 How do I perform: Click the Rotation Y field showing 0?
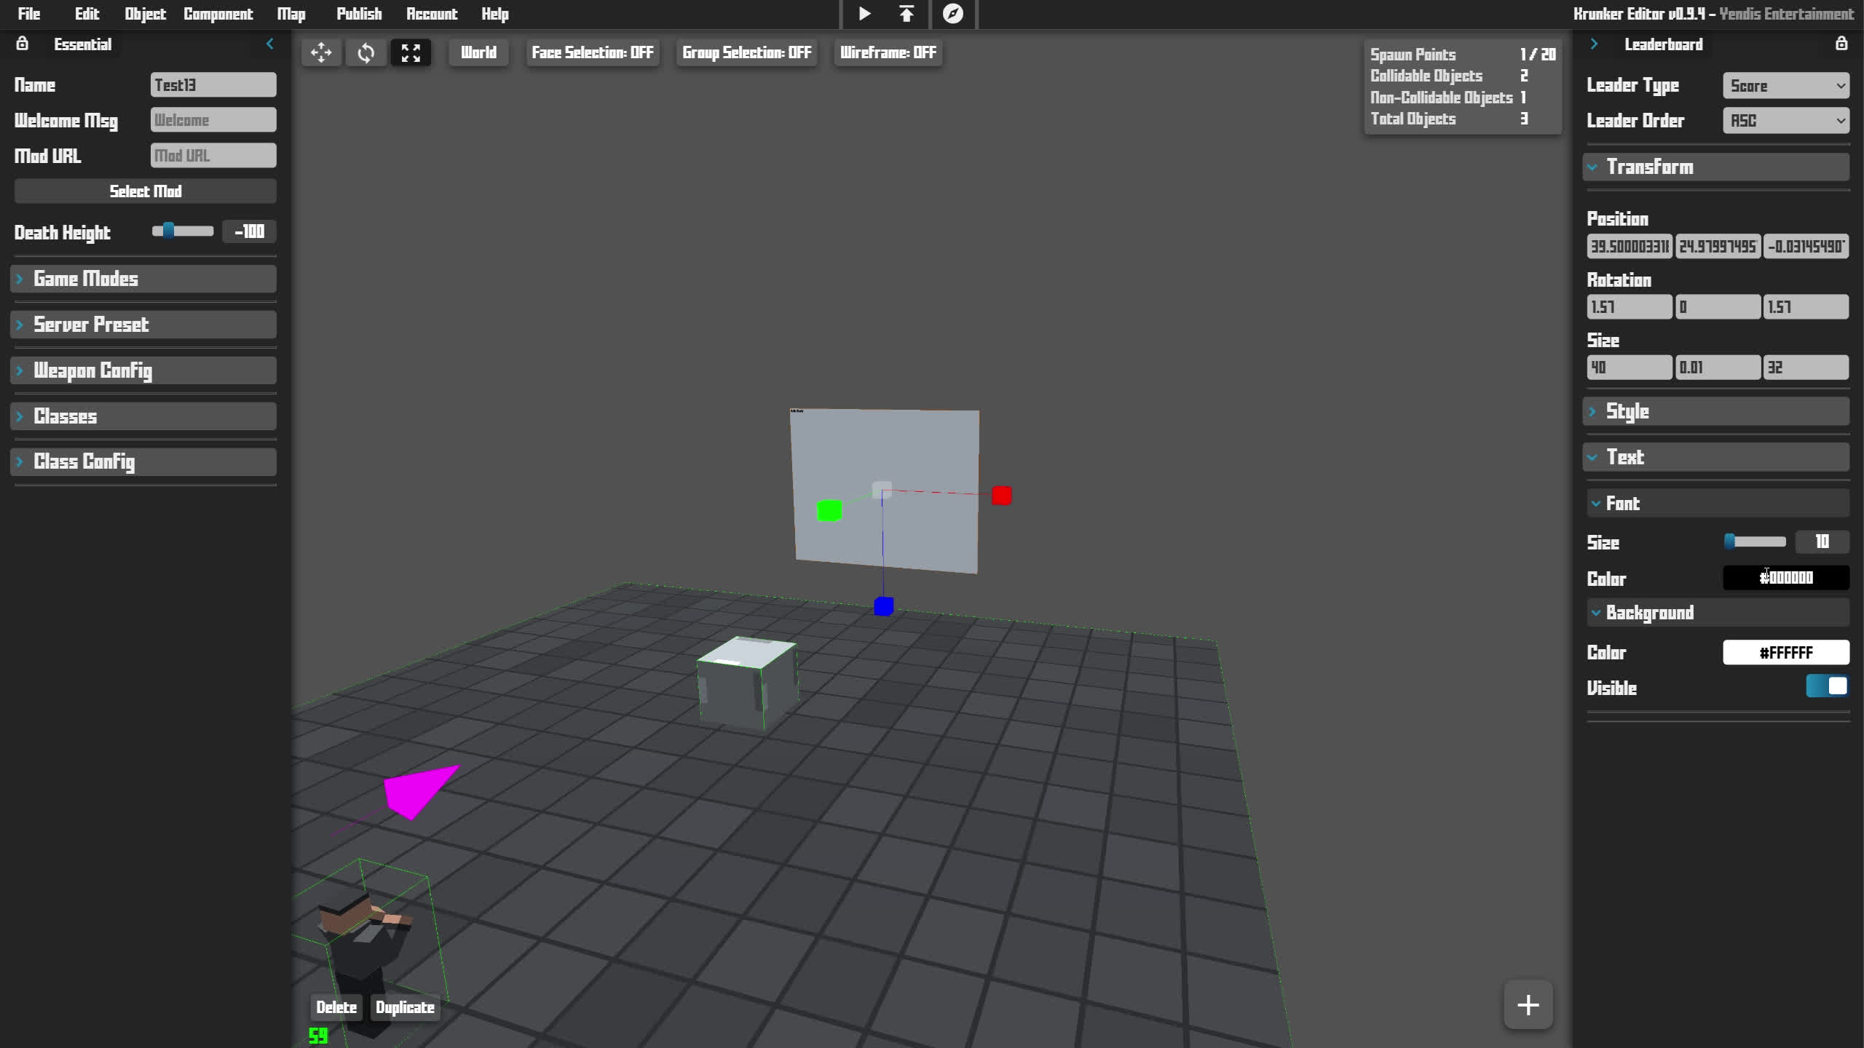point(1718,307)
